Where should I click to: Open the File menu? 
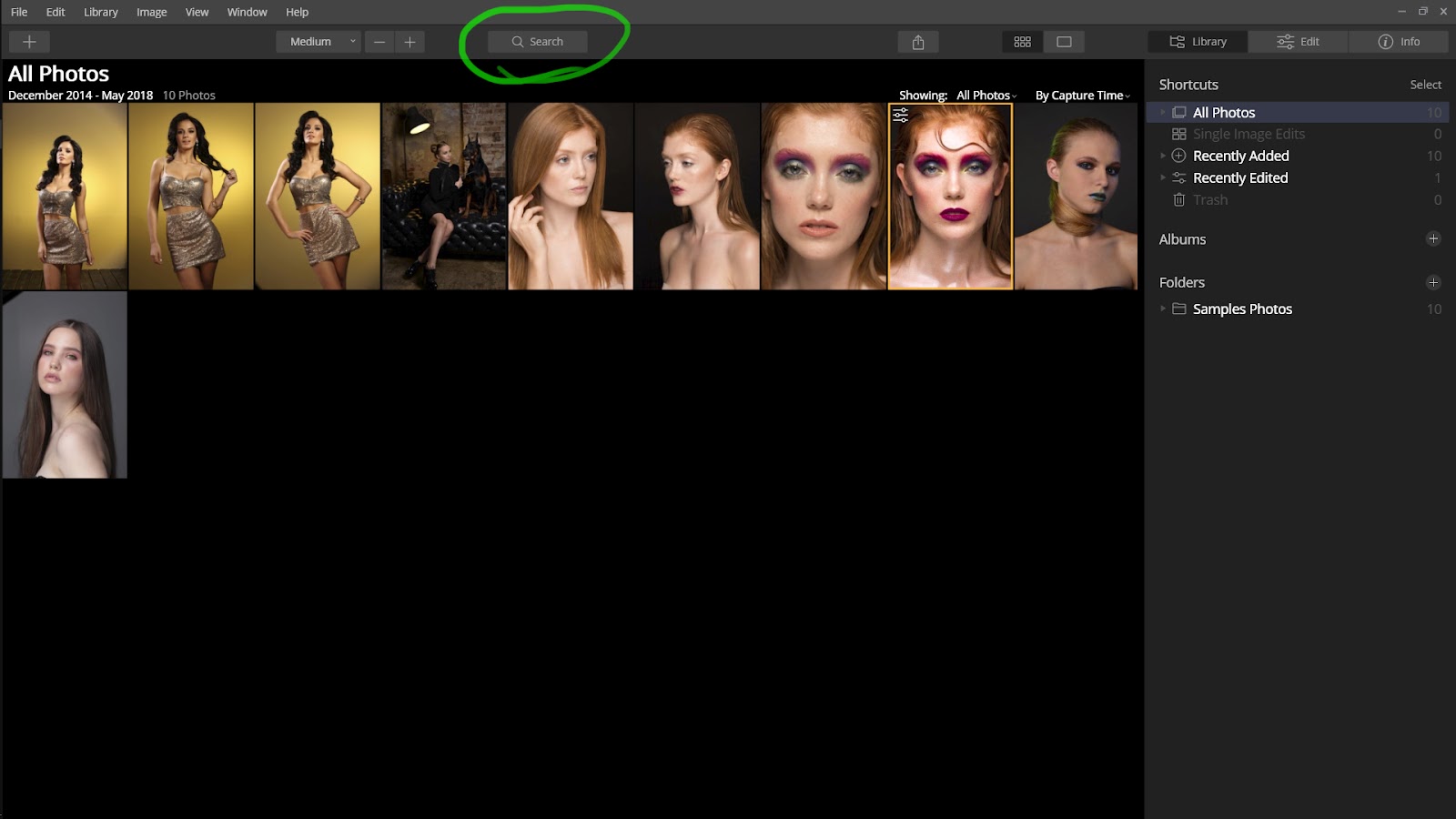19,12
